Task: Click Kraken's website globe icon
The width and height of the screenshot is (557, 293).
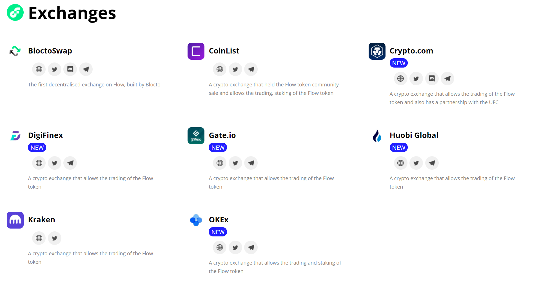Action: click(39, 238)
